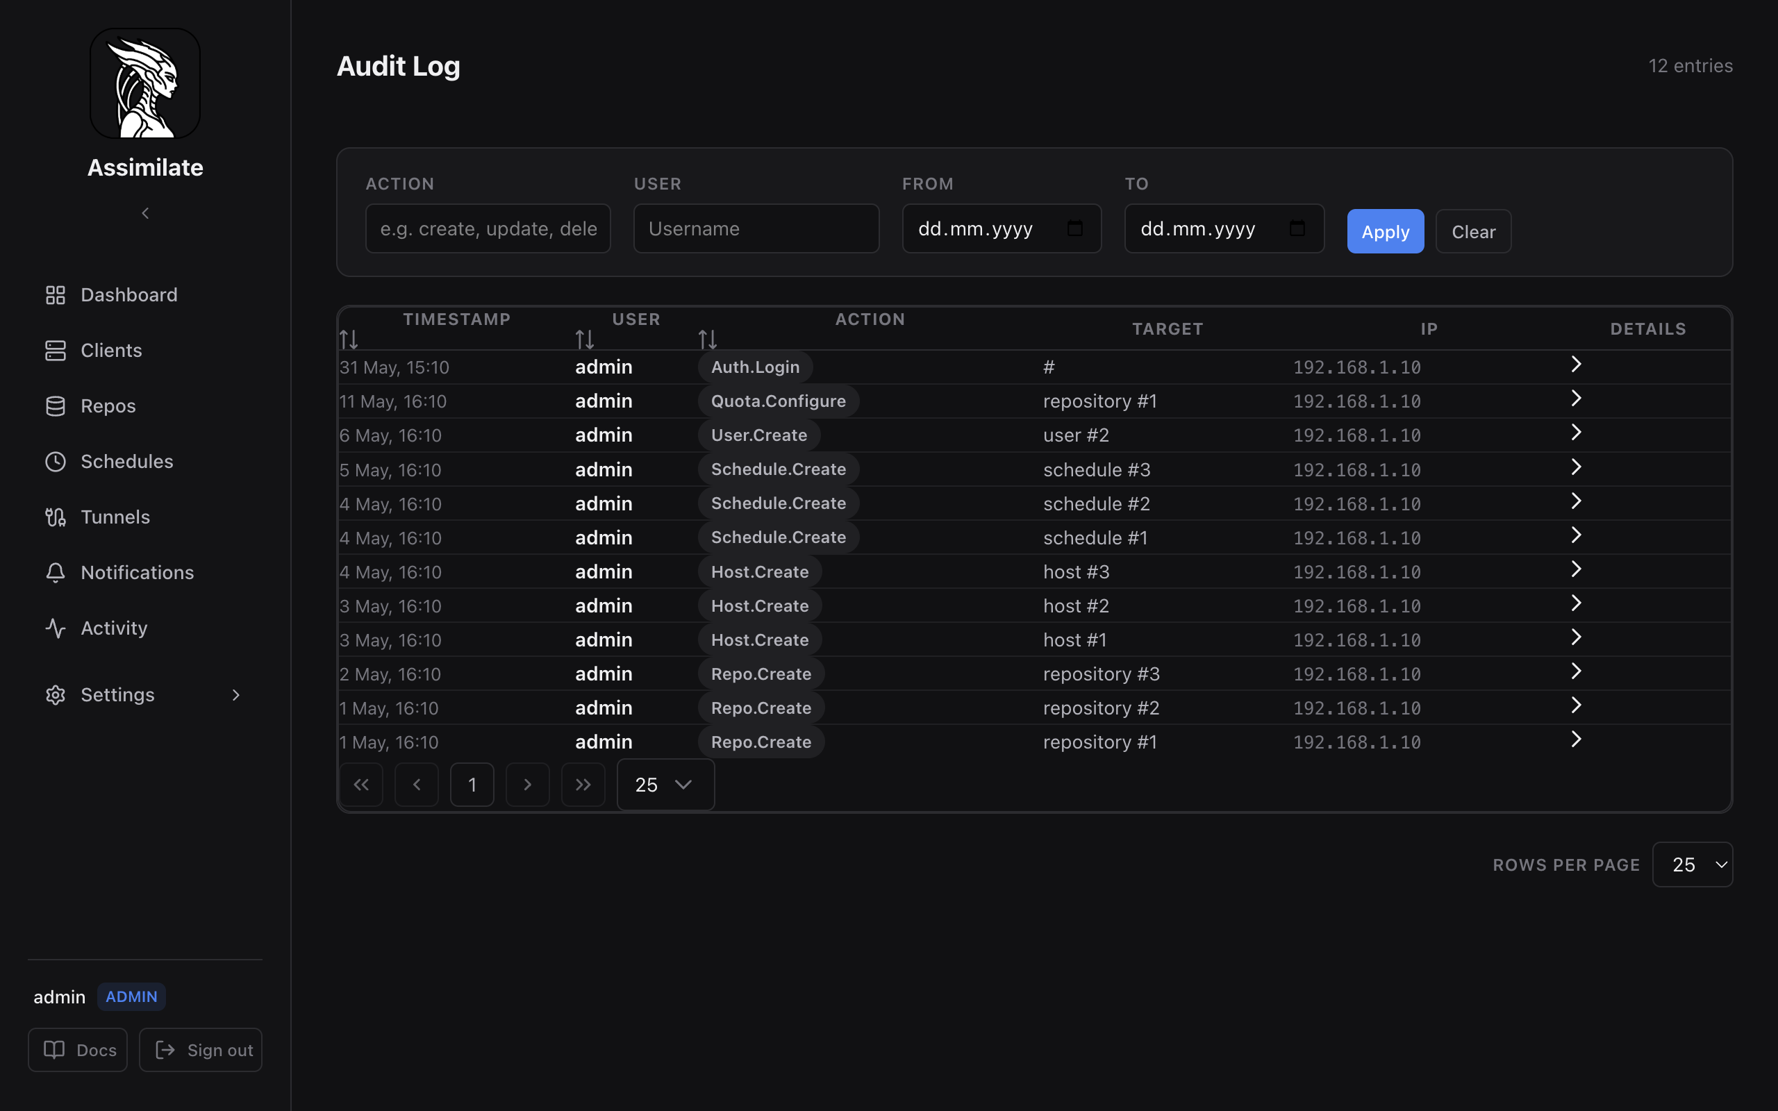This screenshot has width=1778, height=1111.
Task: Go to Tunnels page
Action: (144, 517)
